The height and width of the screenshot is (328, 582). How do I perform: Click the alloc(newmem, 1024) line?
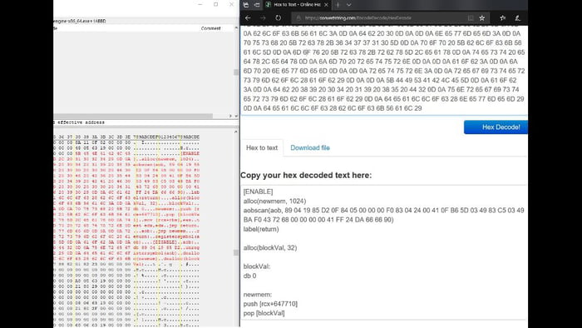pyautogui.click(x=274, y=201)
